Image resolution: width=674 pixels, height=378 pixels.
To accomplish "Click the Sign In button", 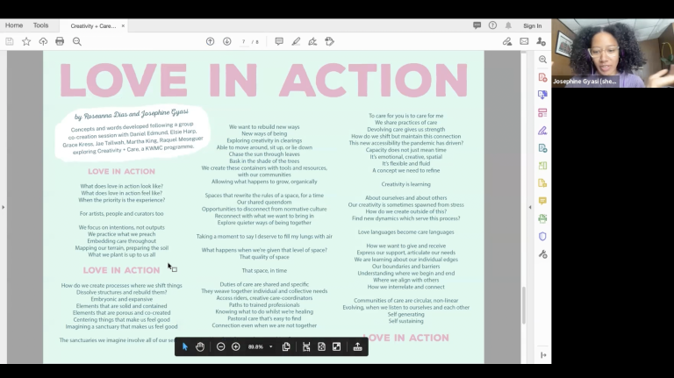I will (x=532, y=26).
